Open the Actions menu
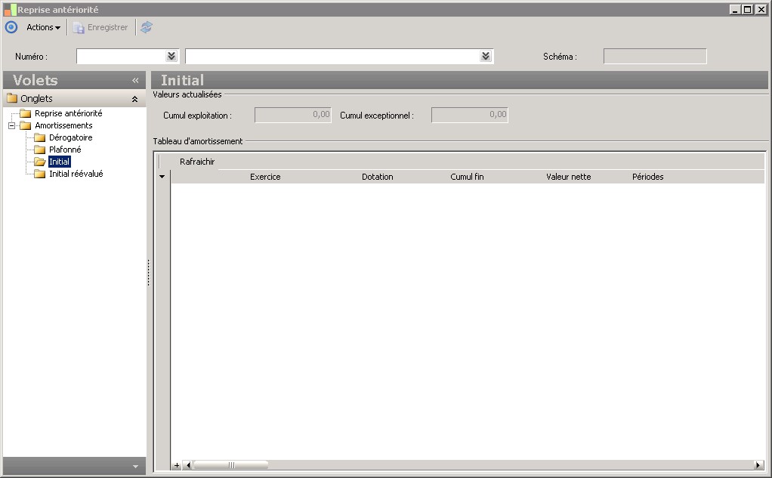 (x=43, y=28)
